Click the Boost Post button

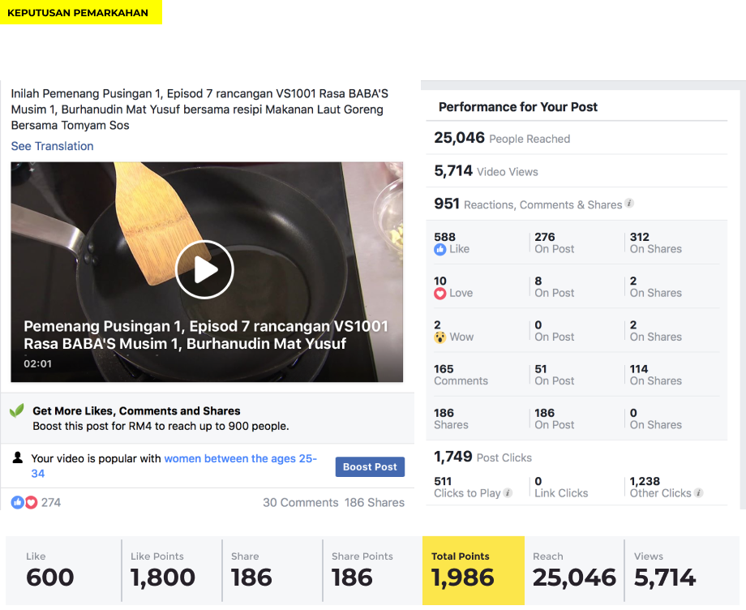pos(370,466)
